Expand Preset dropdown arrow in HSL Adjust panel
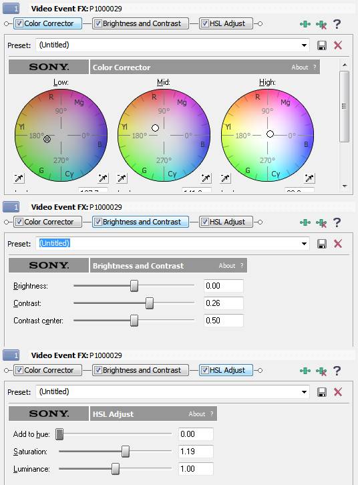This screenshot has width=358, height=485. tap(304, 392)
